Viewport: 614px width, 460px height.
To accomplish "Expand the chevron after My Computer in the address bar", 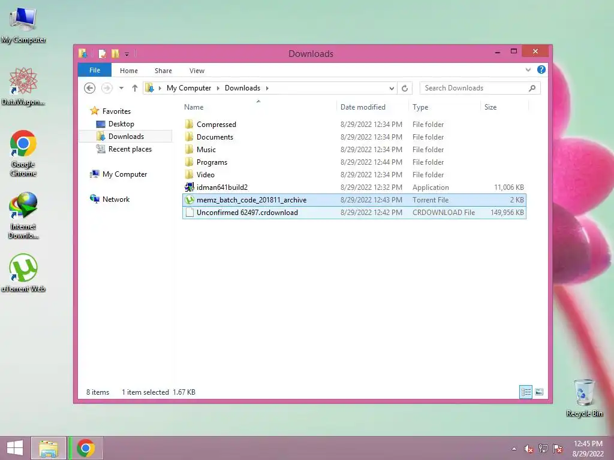I will [x=218, y=89].
